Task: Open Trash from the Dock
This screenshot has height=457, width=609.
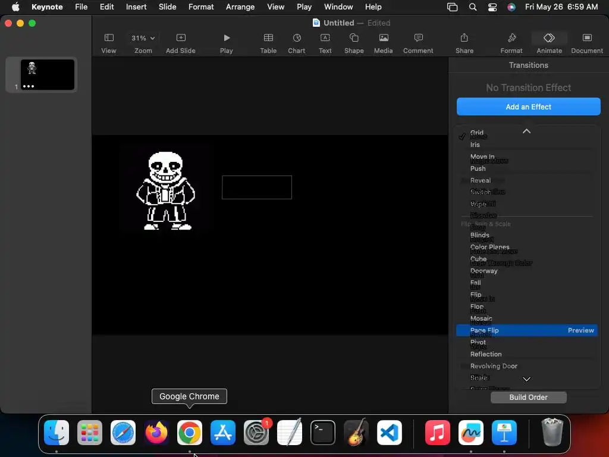Action: [552, 433]
